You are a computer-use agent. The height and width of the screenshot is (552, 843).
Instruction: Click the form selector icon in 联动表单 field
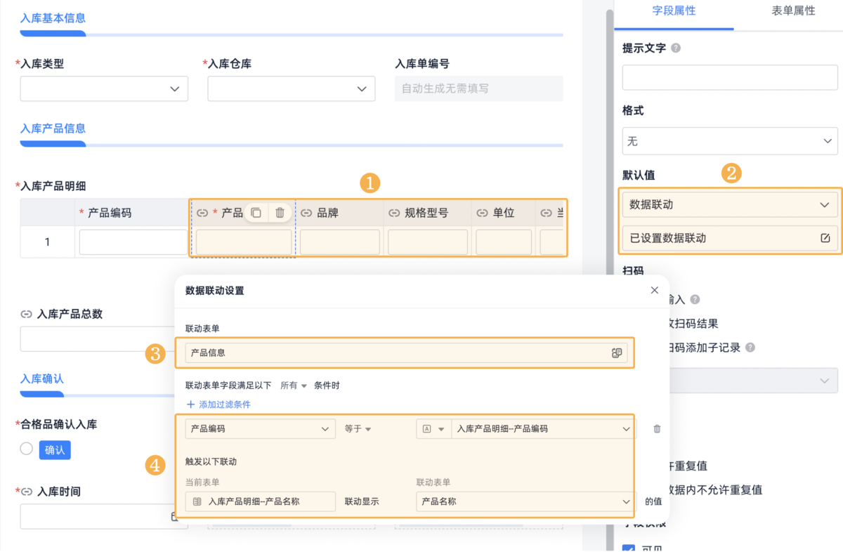point(617,353)
